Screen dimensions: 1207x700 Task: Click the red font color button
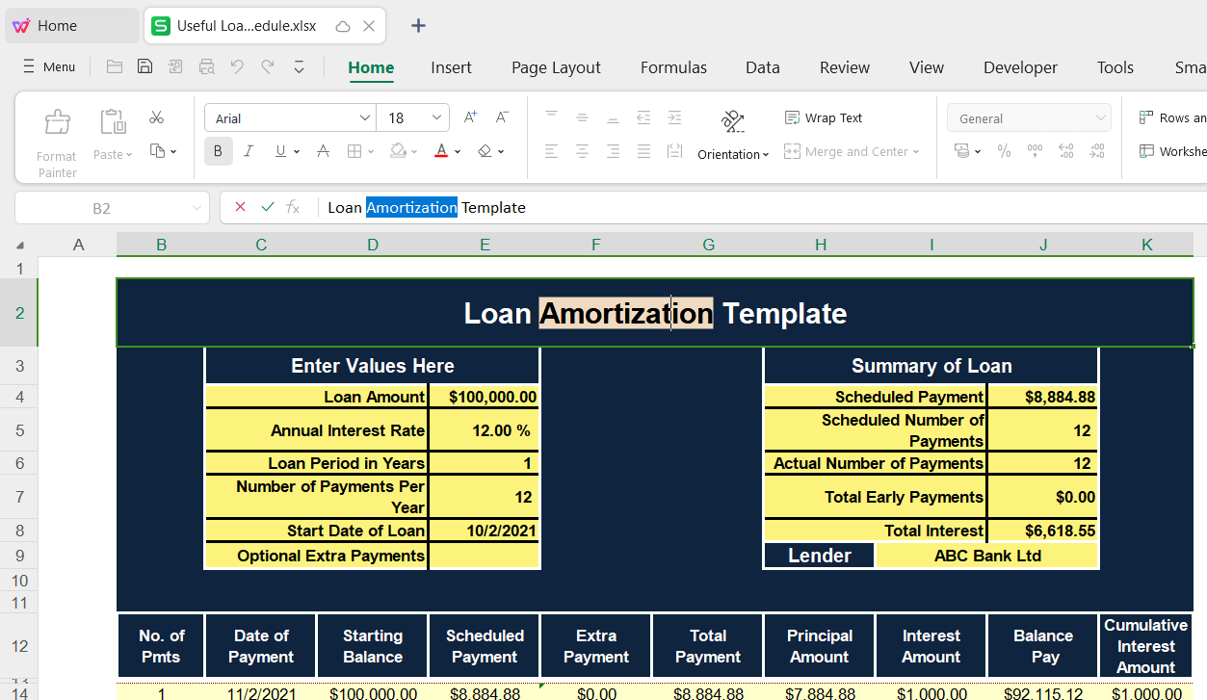440,151
